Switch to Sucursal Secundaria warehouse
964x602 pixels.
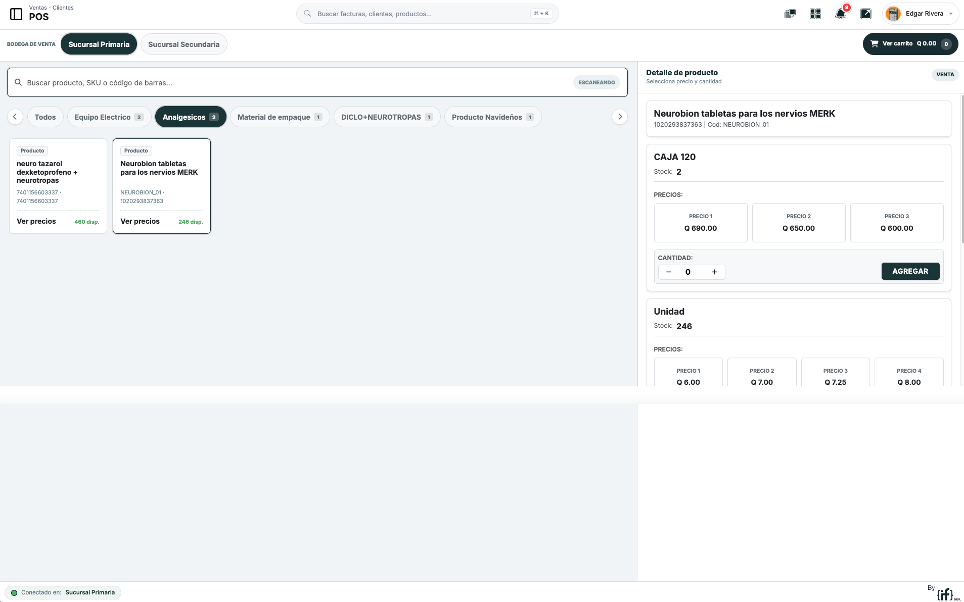pos(184,44)
